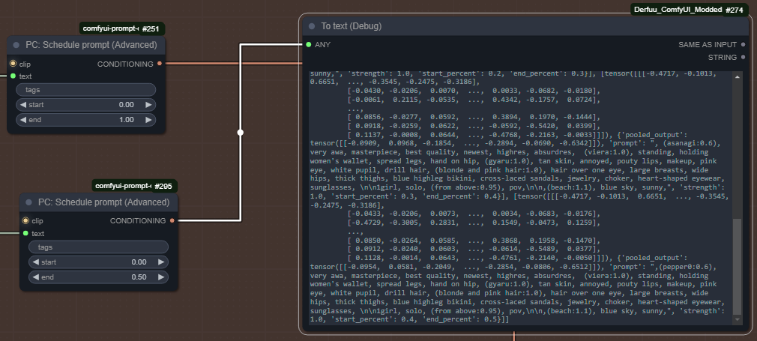Collapse Schedule prompt node #295 via its title dot
This screenshot has width=757, height=341.
click(29, 202)
